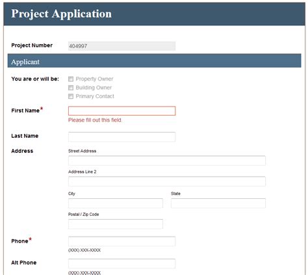Image resolution: width=308 pixels, height=275 pixels.
Task: Select the City input field
Action: pos(116,203)
